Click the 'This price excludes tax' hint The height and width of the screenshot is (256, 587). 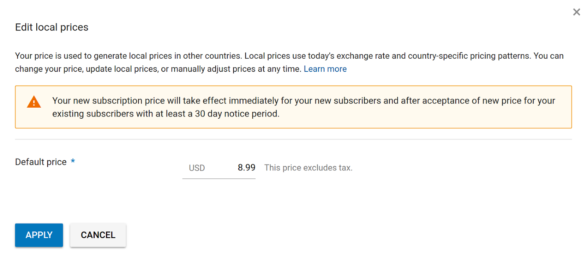(x=308, y=168)
